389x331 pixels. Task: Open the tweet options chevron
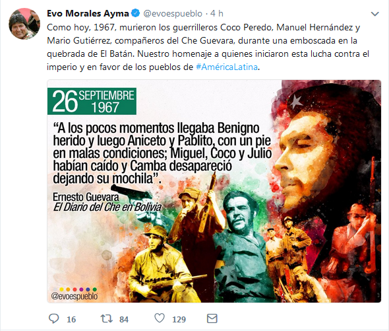point(374,14)
